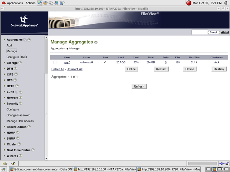Open Aggregates new-window icon
Screen dimensions: 230x172
click(x=25, y=40)
